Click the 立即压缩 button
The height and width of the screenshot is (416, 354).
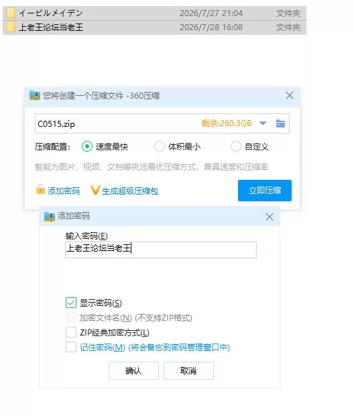[x=265, y=191]
